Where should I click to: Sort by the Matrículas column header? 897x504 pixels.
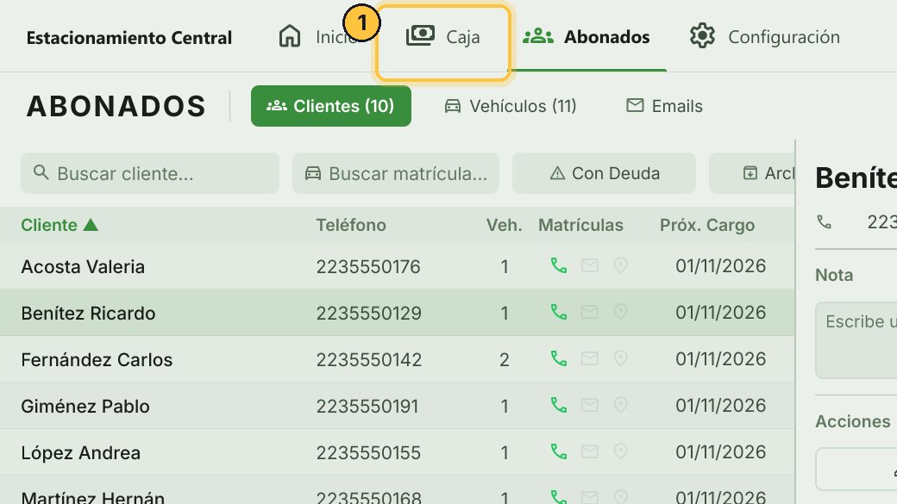tap(580, 225)
